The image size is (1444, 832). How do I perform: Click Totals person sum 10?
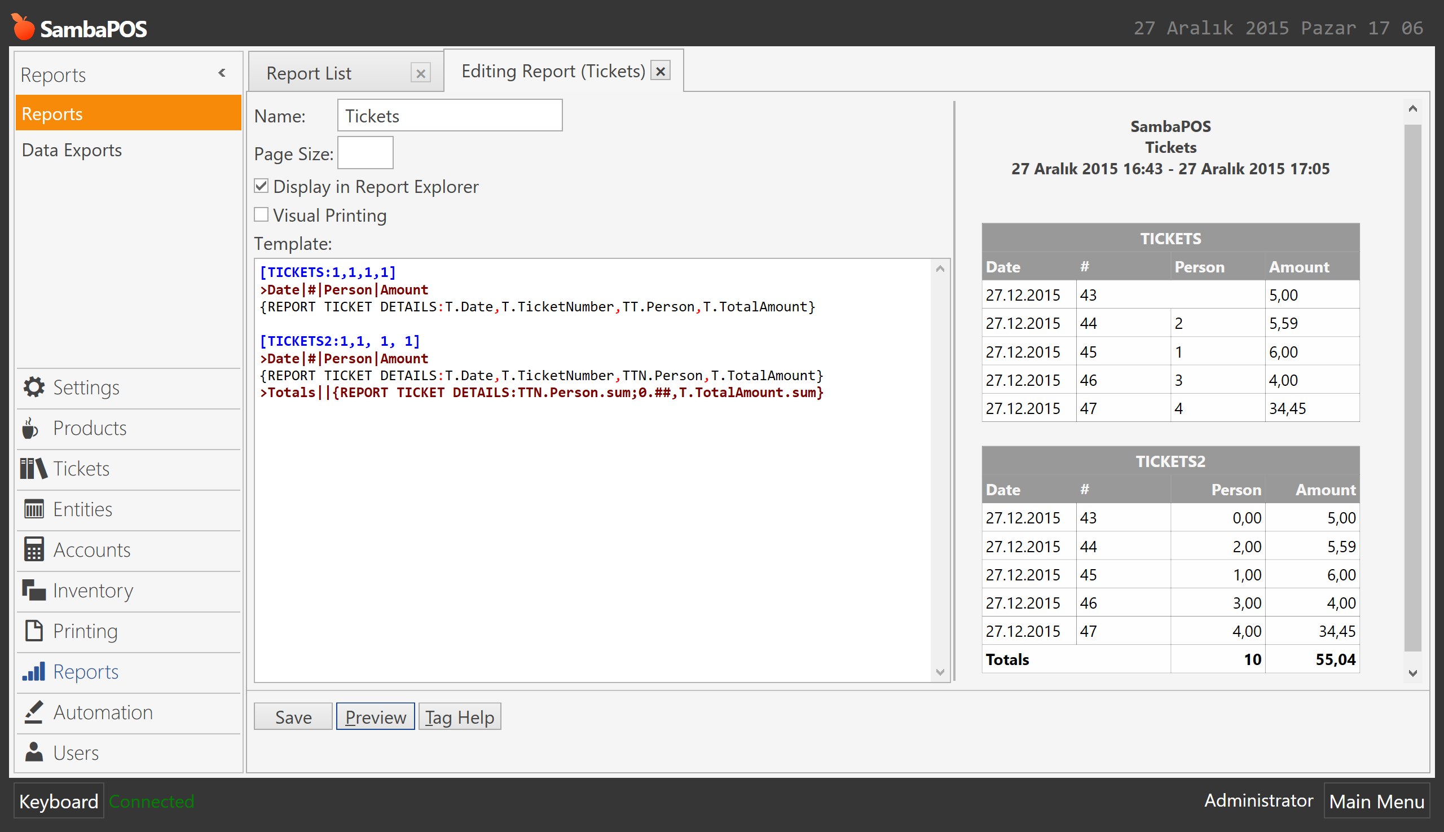(1253, 659)
